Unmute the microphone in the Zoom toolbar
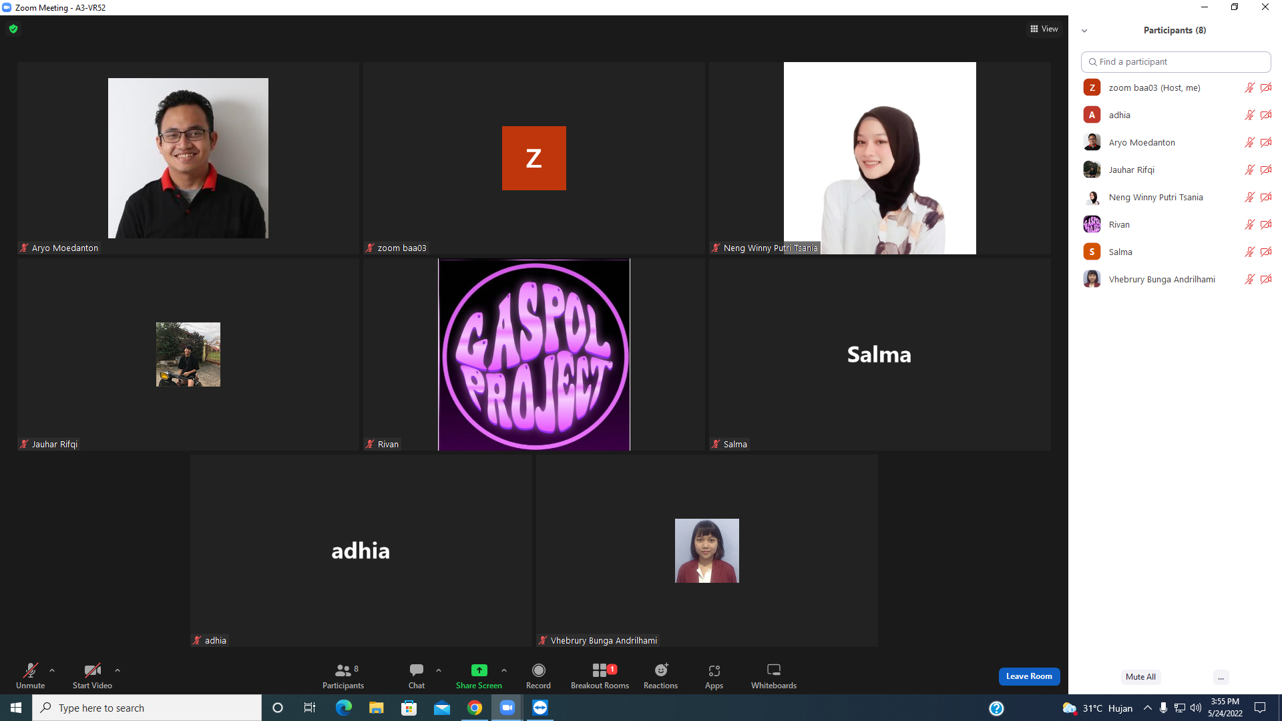 [31, 676]
